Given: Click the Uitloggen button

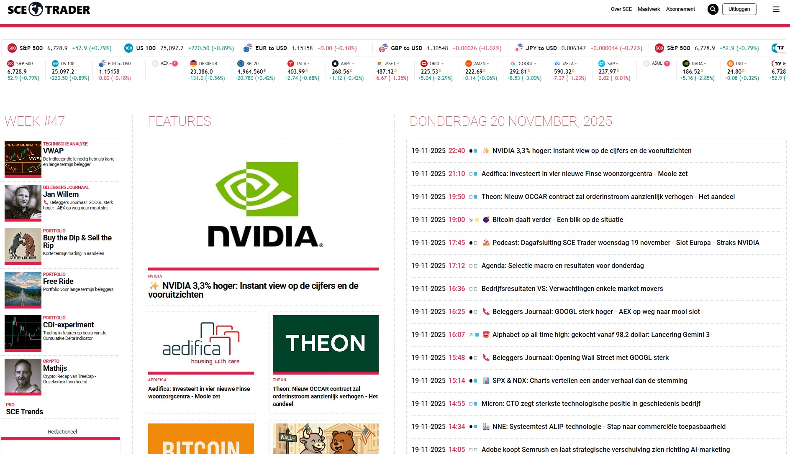Looking at the screenshot, I should [739, 9].
